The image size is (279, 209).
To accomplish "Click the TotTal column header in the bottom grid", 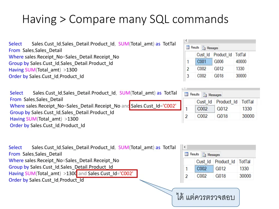I will point(245,161).
